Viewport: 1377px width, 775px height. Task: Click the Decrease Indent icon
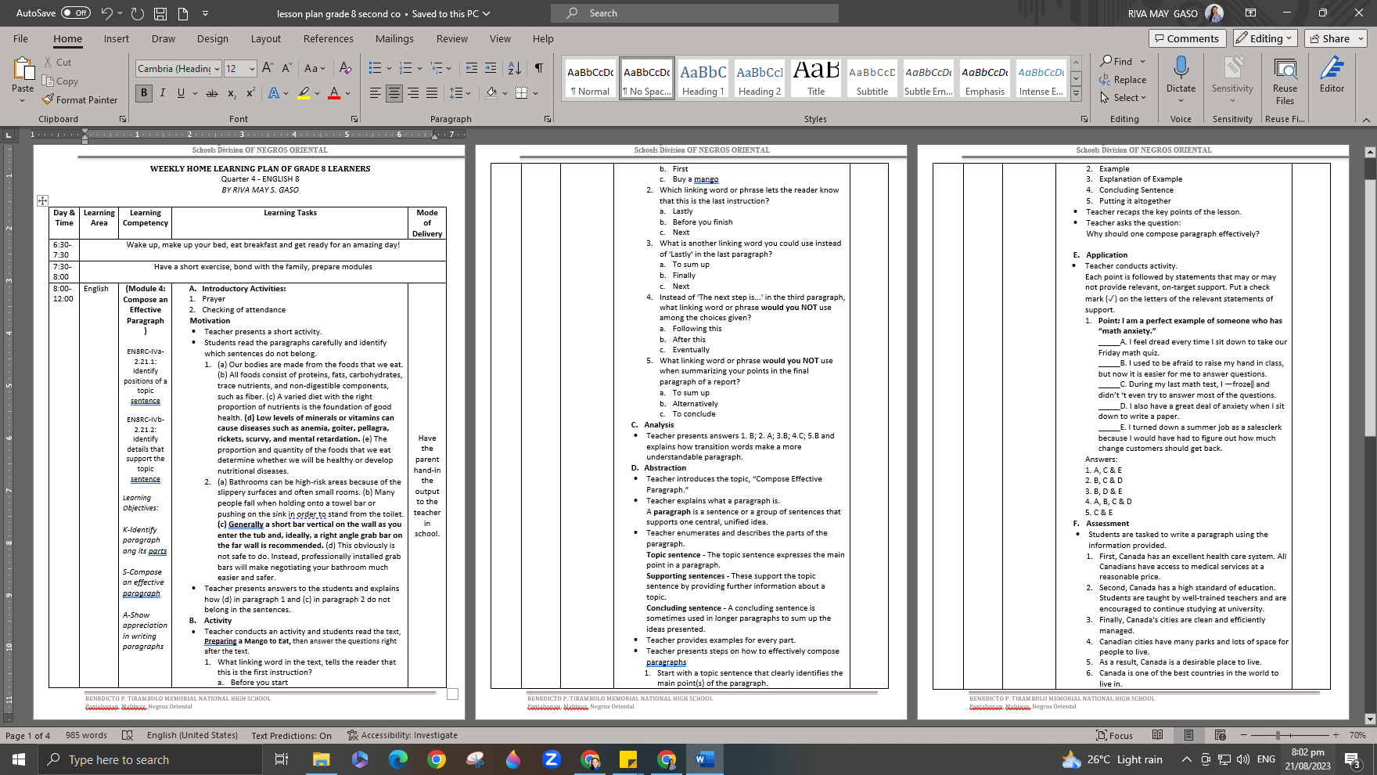point(471,68)
